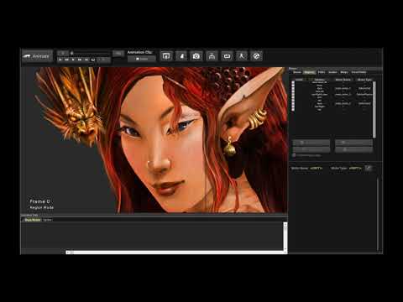Click the bottom panel vertical scrollbar up arrow
This screenshot has height=302, width=403.
point(285,224)
